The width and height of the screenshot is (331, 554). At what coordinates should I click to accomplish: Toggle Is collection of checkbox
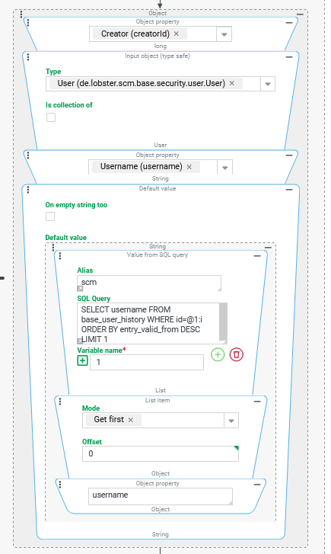click(x=51, y=117)
